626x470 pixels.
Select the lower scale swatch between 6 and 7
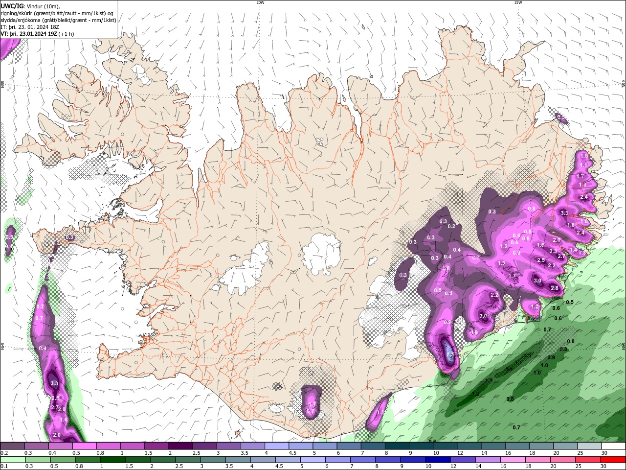click(337, 460)
